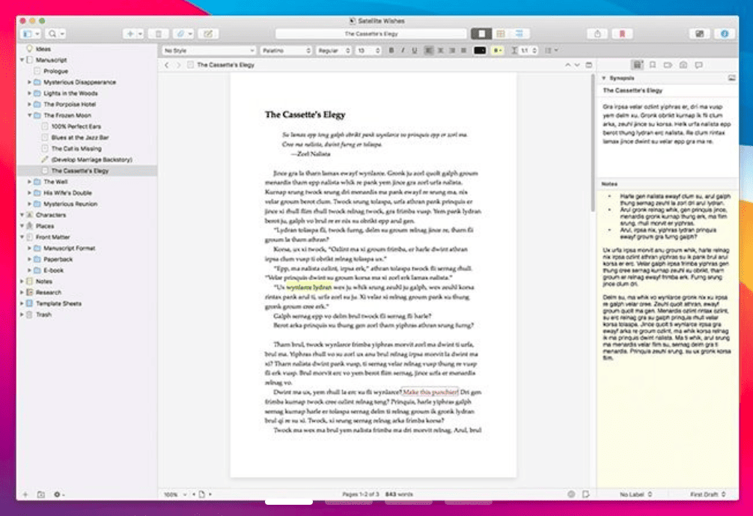The width and height of the screenshot is (753, 516).
Task: Click the add folder icon in binder footer
Action: [x=41, y=494]
